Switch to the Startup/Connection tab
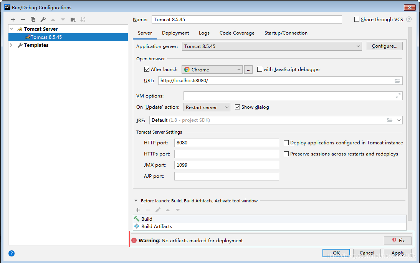This screenshot has width=420, height=263. tap(286, 33)
